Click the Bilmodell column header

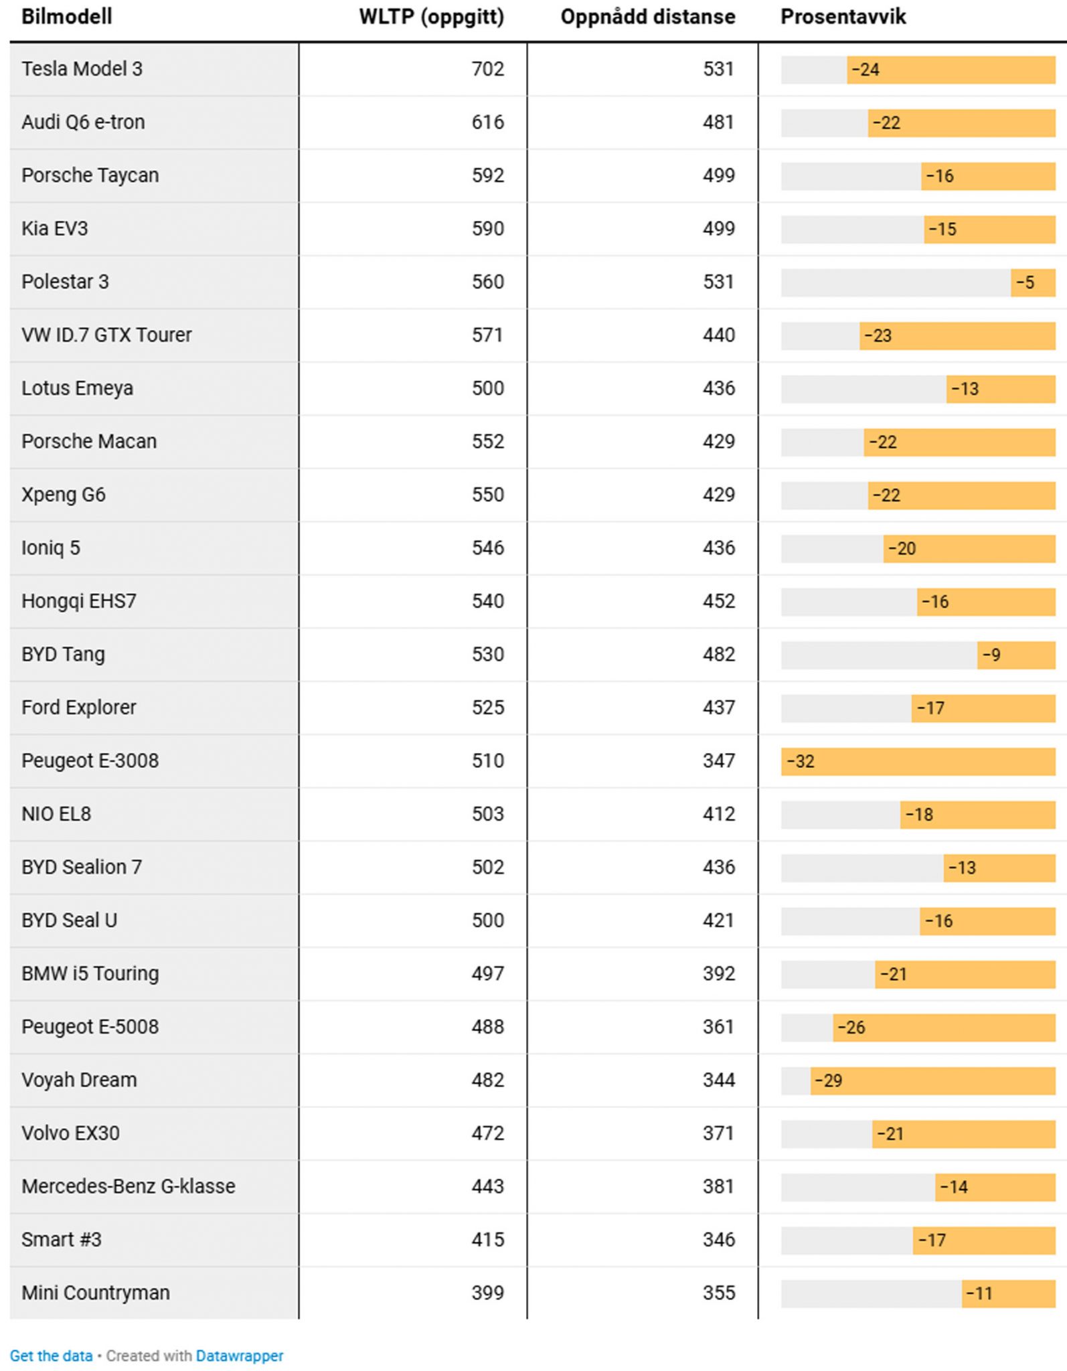(x=67, y=17)
